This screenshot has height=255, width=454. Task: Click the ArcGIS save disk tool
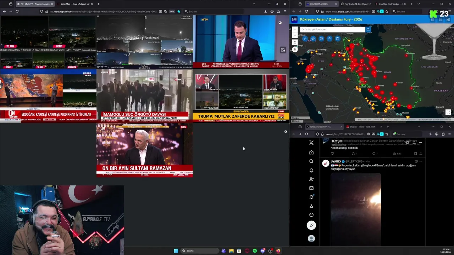[338, 39]
